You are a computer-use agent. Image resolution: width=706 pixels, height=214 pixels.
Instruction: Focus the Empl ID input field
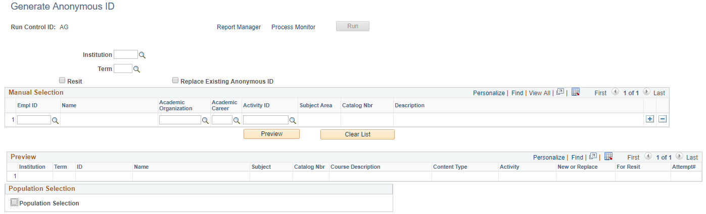(34, 120)
